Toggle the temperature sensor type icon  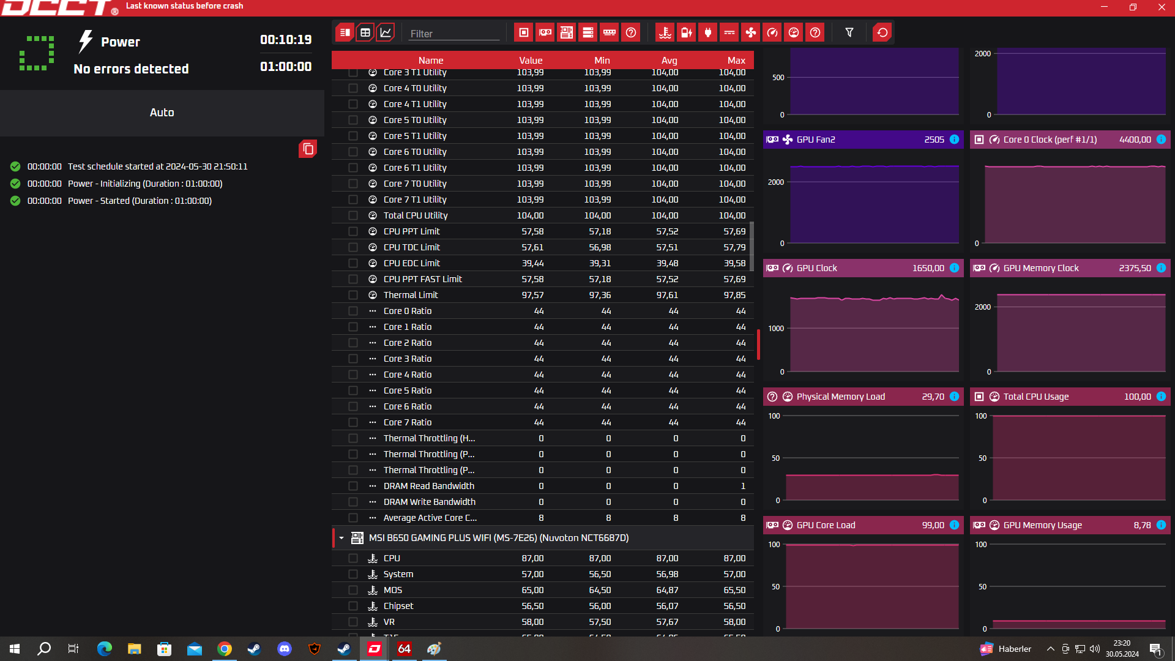coord(665,32)
